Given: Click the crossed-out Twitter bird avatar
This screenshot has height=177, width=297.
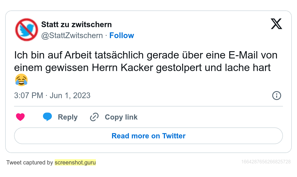Looking at the screenshot, I should pyautogui.click(x=27, y=30).
